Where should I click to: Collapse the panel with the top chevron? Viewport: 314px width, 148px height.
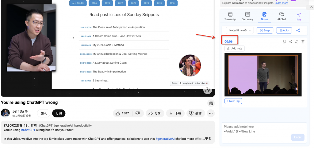311,7
